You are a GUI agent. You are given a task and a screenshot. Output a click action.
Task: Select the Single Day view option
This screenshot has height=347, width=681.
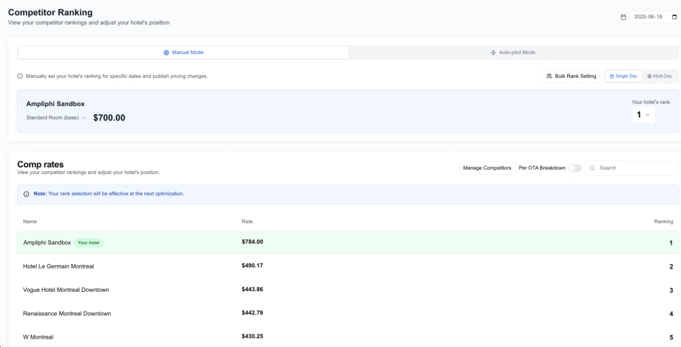623,76
